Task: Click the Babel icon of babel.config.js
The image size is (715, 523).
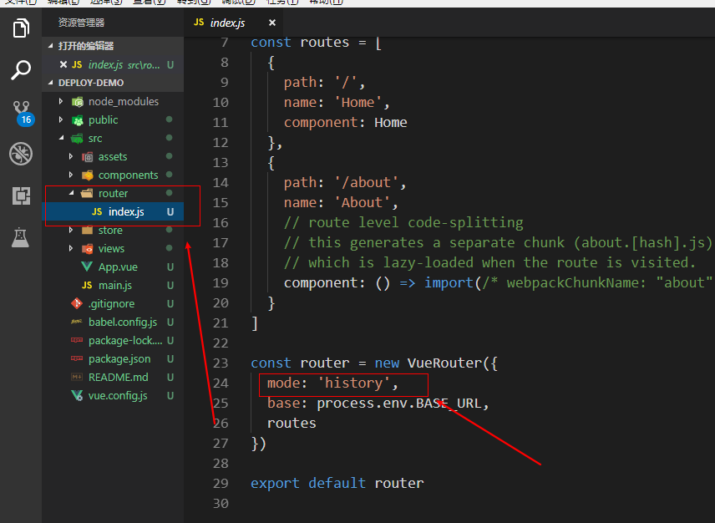Action: pyautogui.click(x=77, y=322)
